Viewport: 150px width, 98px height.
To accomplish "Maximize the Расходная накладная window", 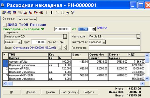I will coord(141,5).
